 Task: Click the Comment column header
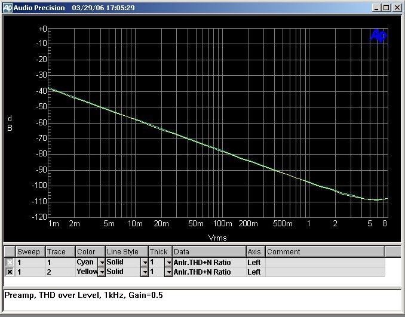324,252
